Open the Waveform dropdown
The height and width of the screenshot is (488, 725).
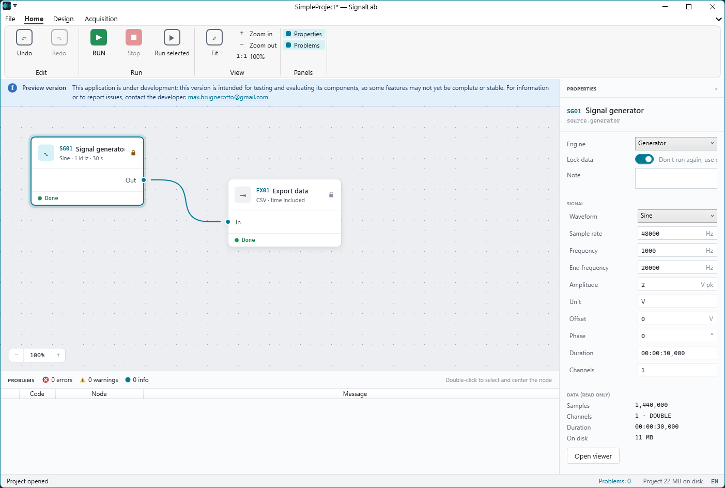tap(677, 216)
